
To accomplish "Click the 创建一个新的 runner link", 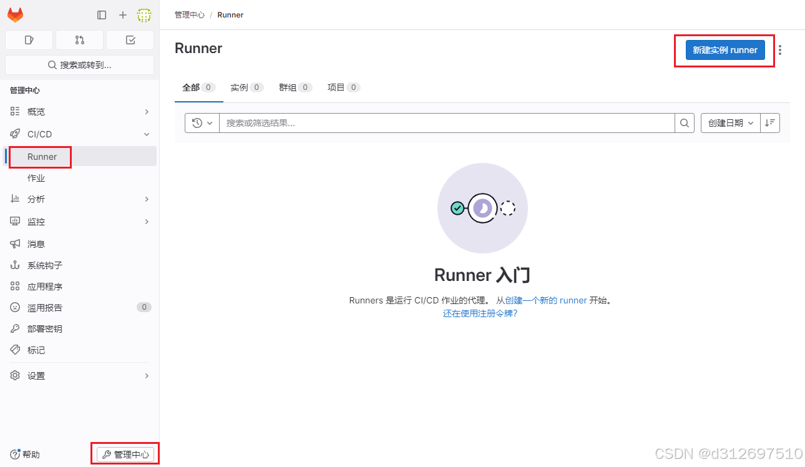I will tap(546, 300).
